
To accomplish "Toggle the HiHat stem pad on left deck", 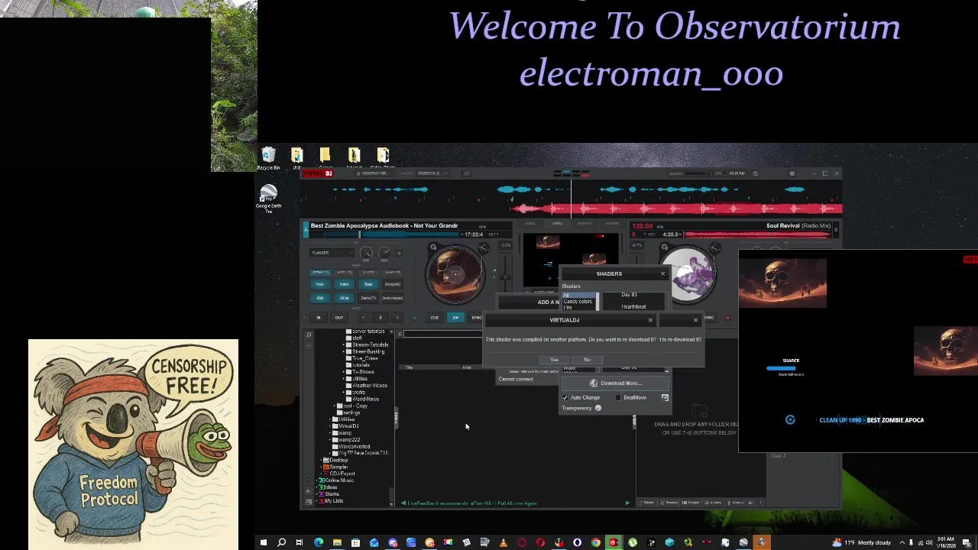I will 345,298.
